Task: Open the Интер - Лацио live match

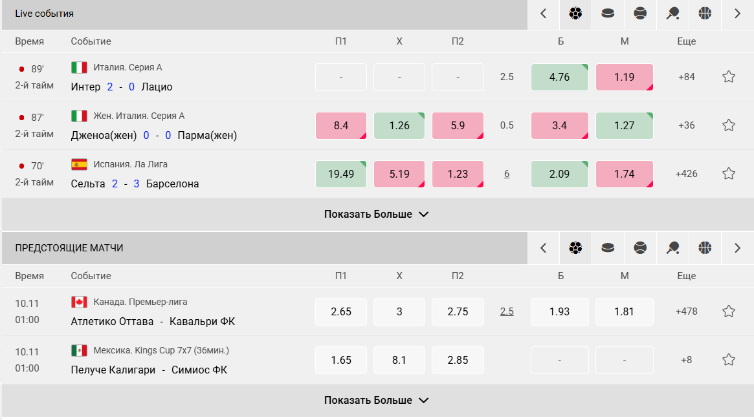Action: 122,87
